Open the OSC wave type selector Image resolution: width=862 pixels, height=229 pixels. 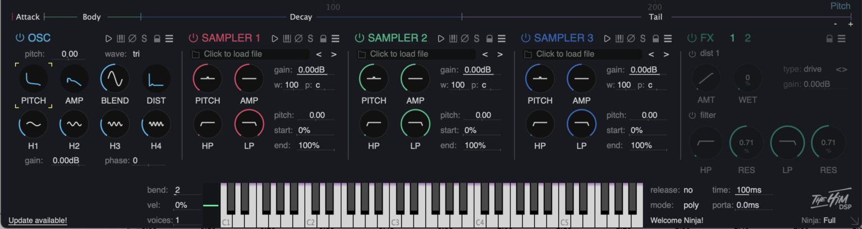(136, 54)
